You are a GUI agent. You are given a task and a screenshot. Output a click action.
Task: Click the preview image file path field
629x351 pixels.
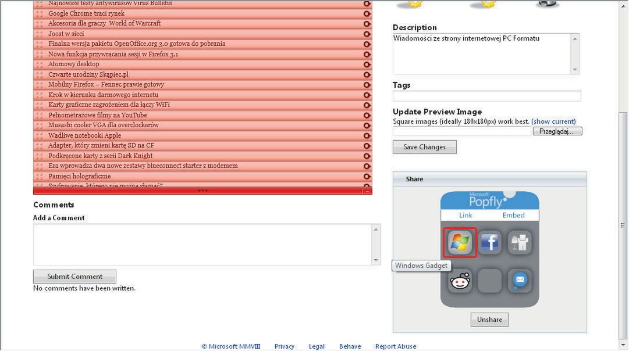click(462, 131)
